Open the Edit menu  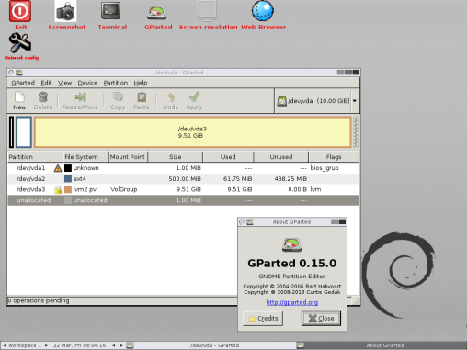click(x=46, y=83)
